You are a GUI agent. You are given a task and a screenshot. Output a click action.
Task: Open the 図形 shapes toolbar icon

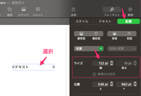[10, 9]
